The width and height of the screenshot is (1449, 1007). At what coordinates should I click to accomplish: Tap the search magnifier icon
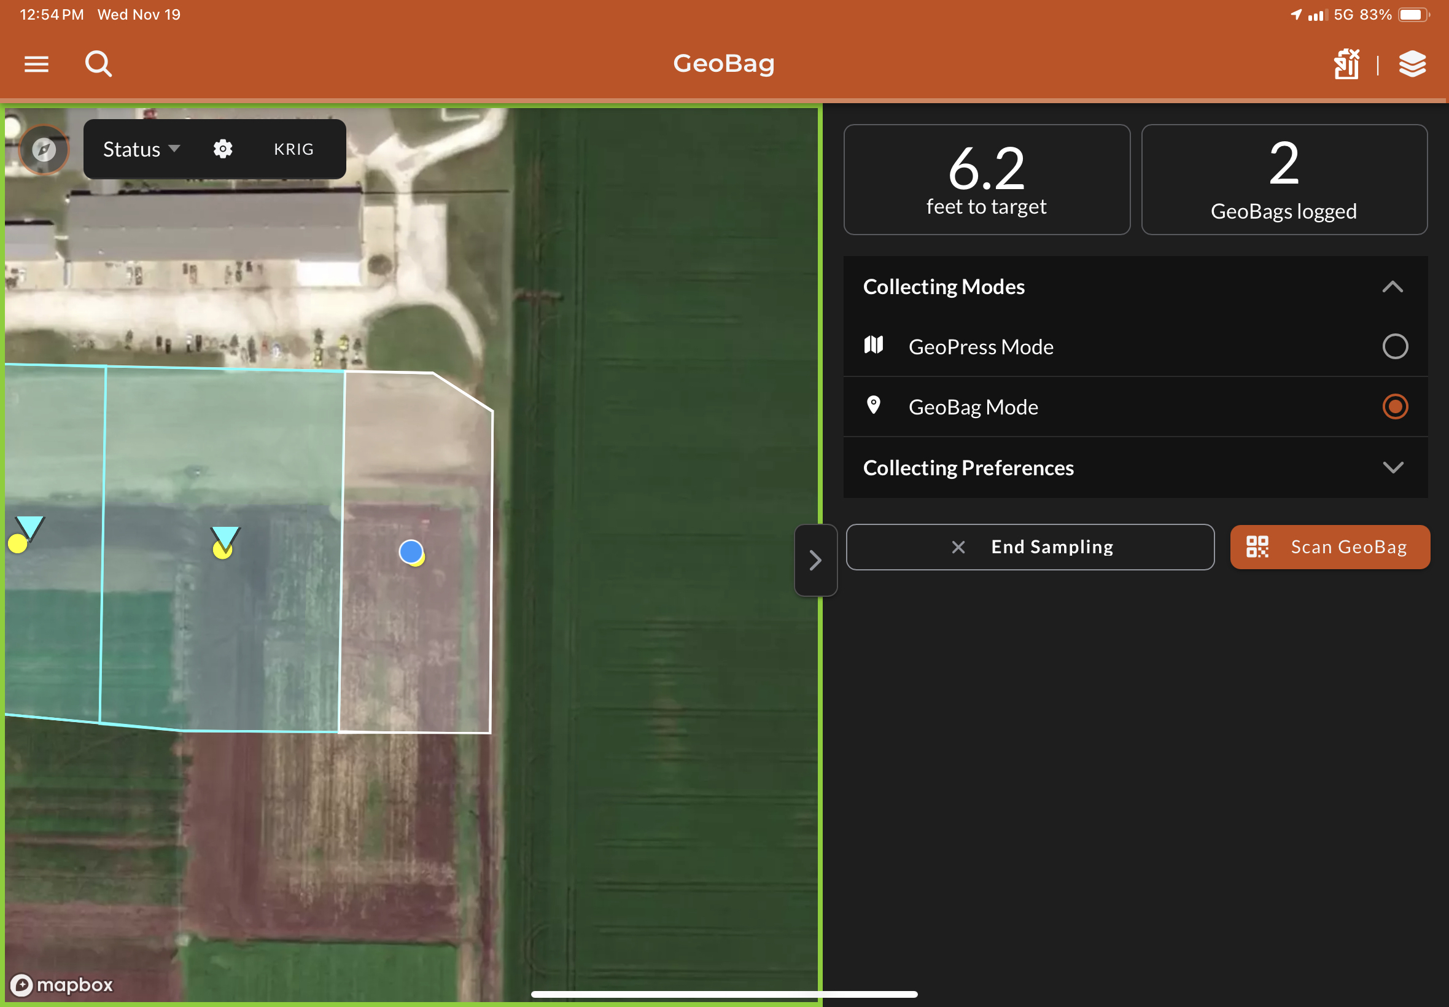(98, 64)
